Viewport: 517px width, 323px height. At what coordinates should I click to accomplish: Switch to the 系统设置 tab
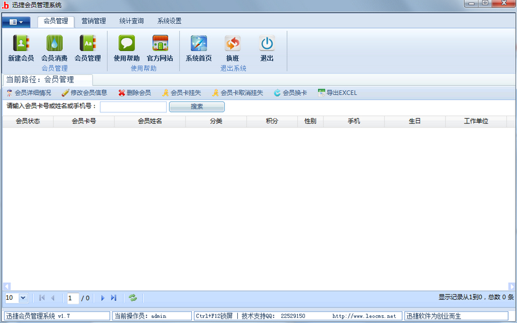169,21
